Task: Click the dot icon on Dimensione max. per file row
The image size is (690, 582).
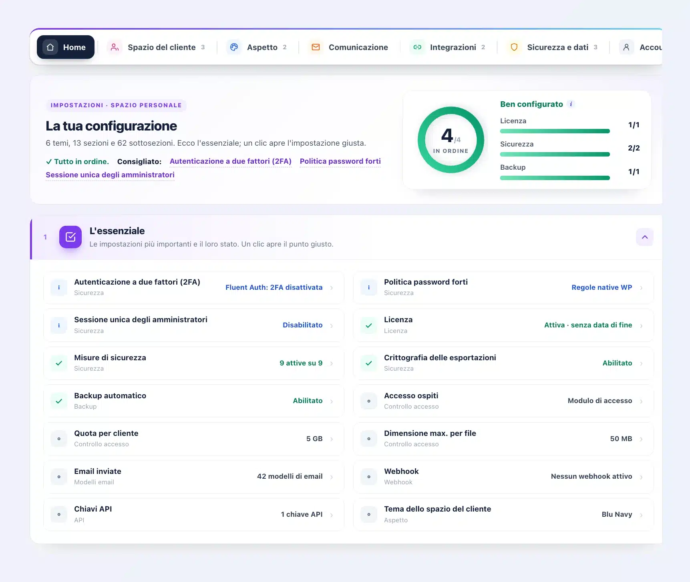Action: pyautogui.click(x=369, y=439)
